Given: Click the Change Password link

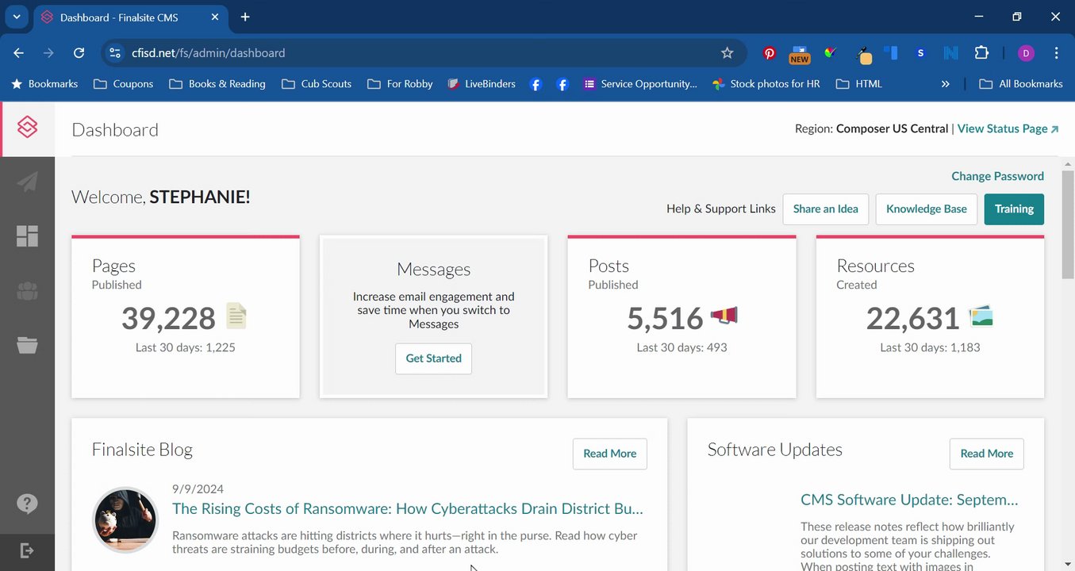Looking at the screenshot, I should click(x=997, y=176).
